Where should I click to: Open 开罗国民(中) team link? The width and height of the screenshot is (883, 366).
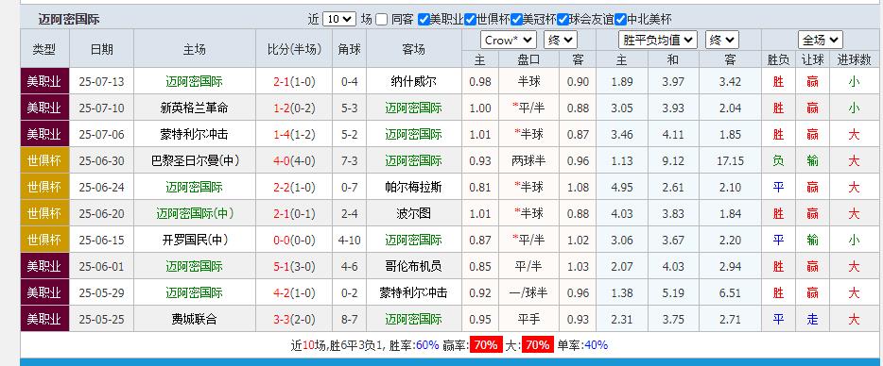click(195, 240)
